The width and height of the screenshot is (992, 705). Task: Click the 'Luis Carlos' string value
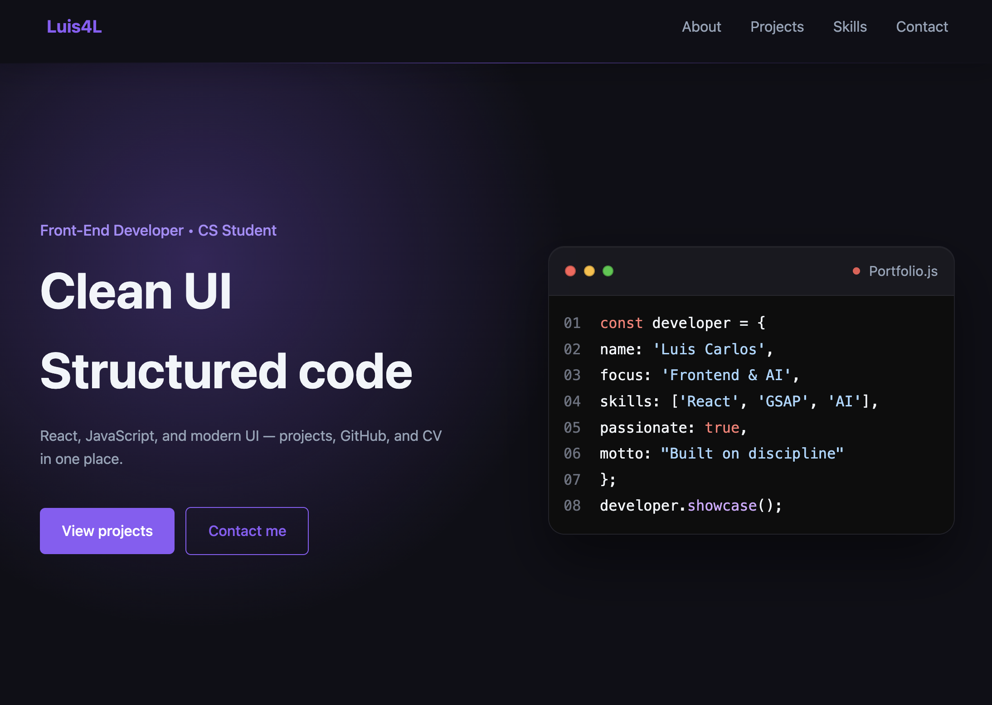709,349
